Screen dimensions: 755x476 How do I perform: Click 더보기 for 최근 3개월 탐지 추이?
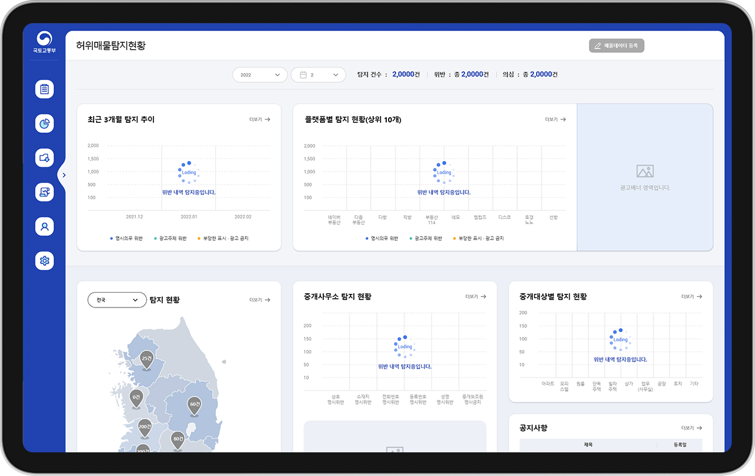pos(259,119)
